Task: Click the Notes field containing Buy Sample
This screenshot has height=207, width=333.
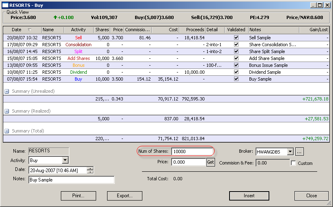Action: 71,180
